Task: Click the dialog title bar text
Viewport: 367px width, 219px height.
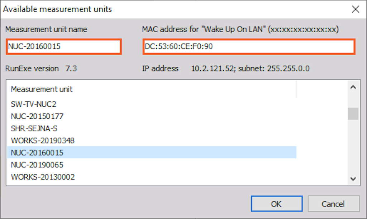Action: point(57,9)
